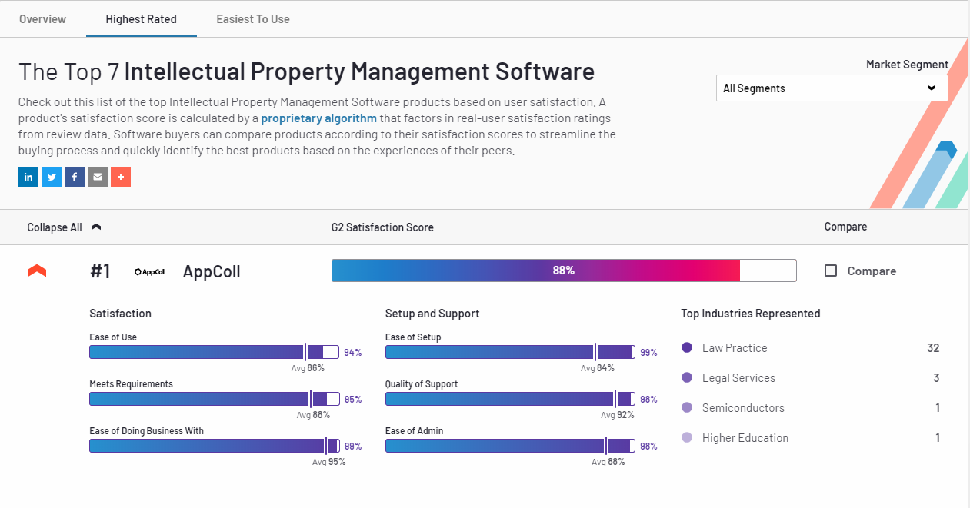Follow the proprietary algorithm link
Screen dimensions: 970x508
pos(318,118)
